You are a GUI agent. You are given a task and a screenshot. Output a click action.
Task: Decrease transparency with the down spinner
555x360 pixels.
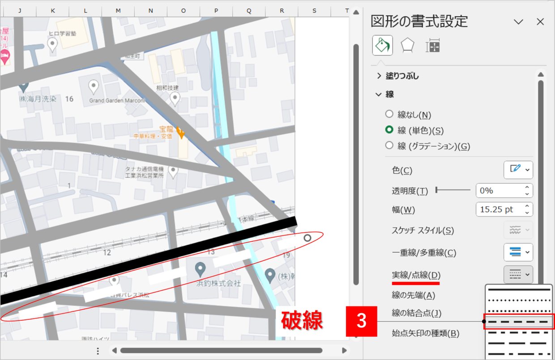(x=528, y=194)
